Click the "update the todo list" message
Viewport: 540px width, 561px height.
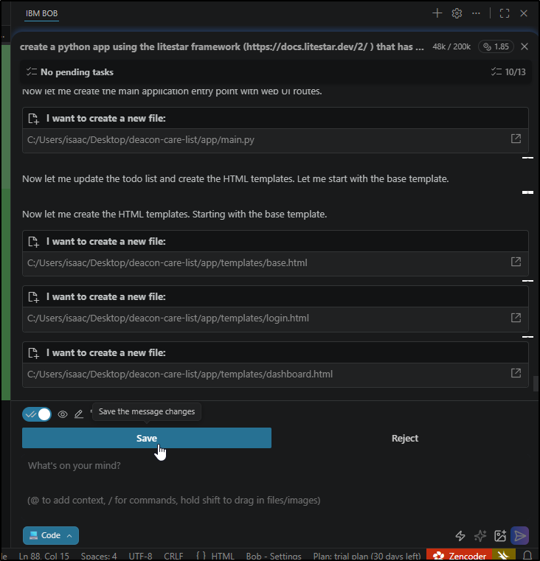point(235,179)
